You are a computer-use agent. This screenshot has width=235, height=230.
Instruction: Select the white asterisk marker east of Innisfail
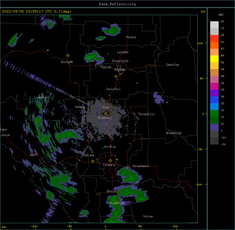(137, 83)
